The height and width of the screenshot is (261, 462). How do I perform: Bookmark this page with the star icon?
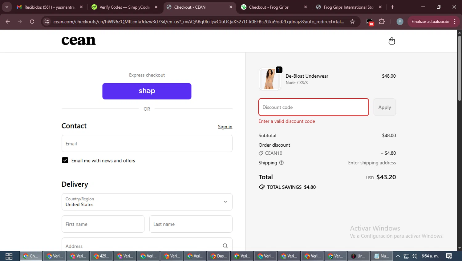pyautogui.click(x=352, y=22)
